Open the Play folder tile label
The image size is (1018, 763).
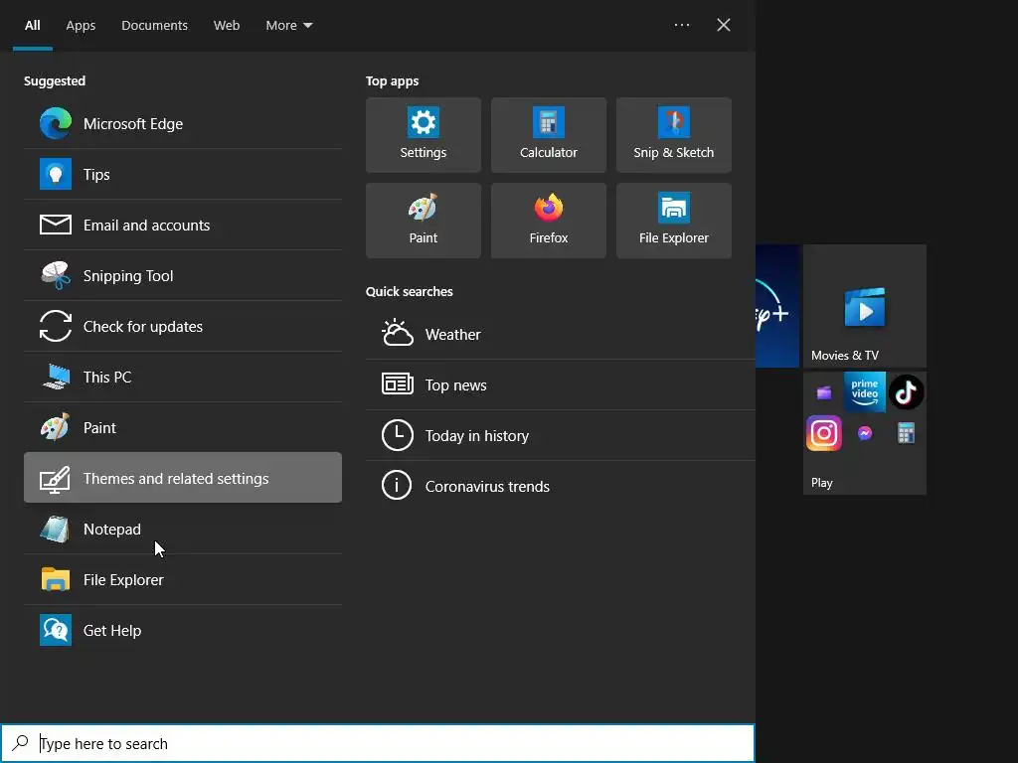point(822,483)
